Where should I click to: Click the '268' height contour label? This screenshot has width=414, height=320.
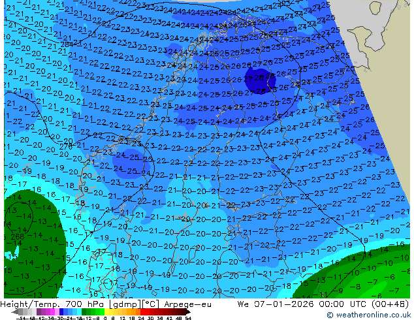18,236
